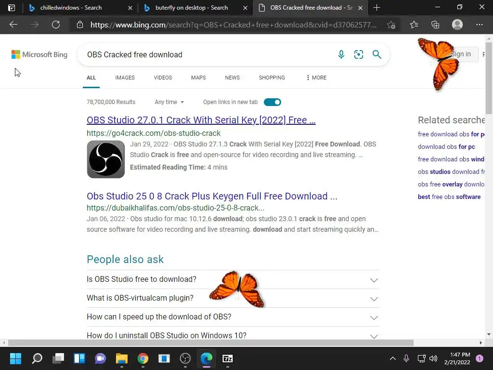The image size is (493, 370).
Task: Open clock and date 1:47 PM
Action: click(457, 358)
